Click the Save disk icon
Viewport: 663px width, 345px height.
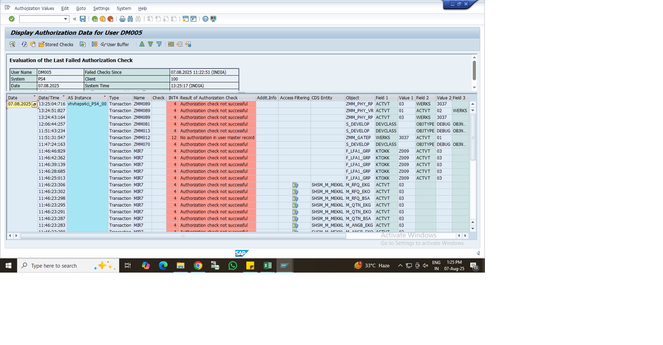coord(83,19)
